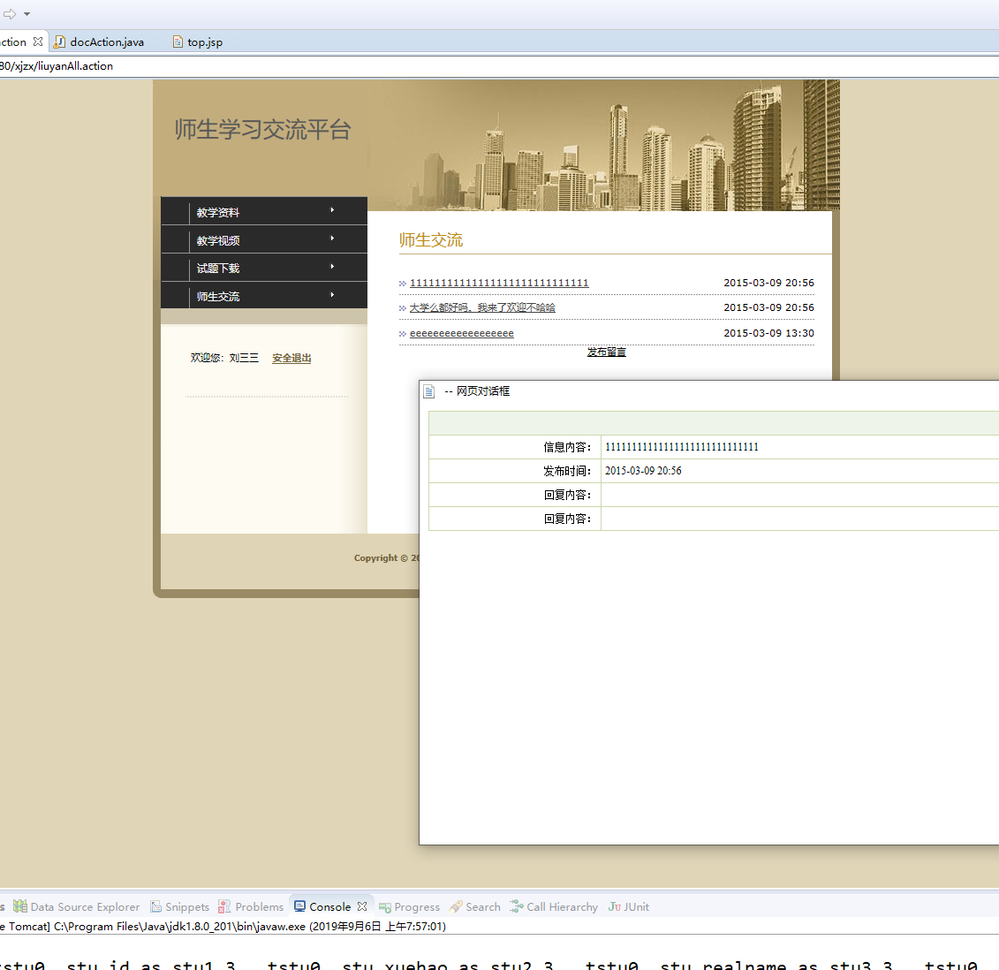Expand the 教学视频 menu item

(263, 240)
